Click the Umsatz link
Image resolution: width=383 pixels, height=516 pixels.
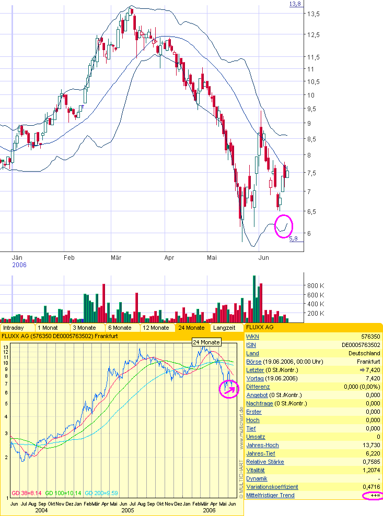point(256,437)
